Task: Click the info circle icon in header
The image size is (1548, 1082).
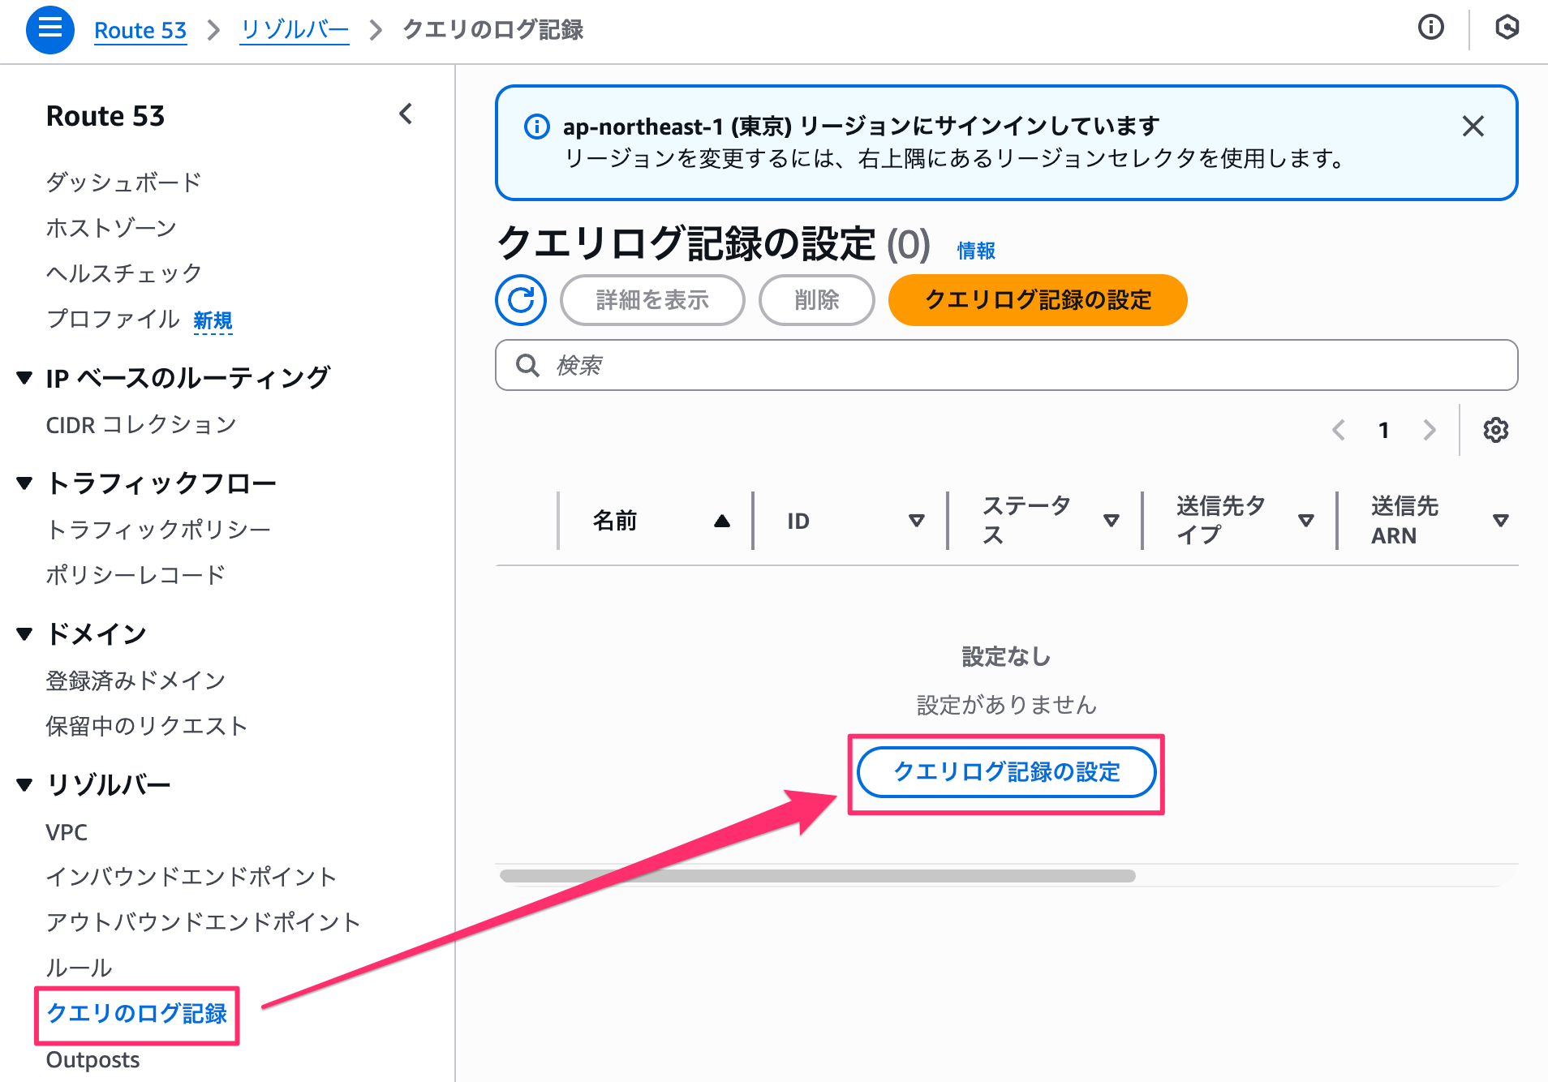Action: [1430, 28]
